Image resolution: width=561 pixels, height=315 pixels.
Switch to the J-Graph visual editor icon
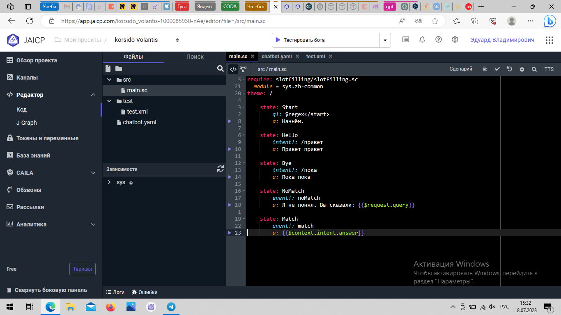click(x=243, y=69)
